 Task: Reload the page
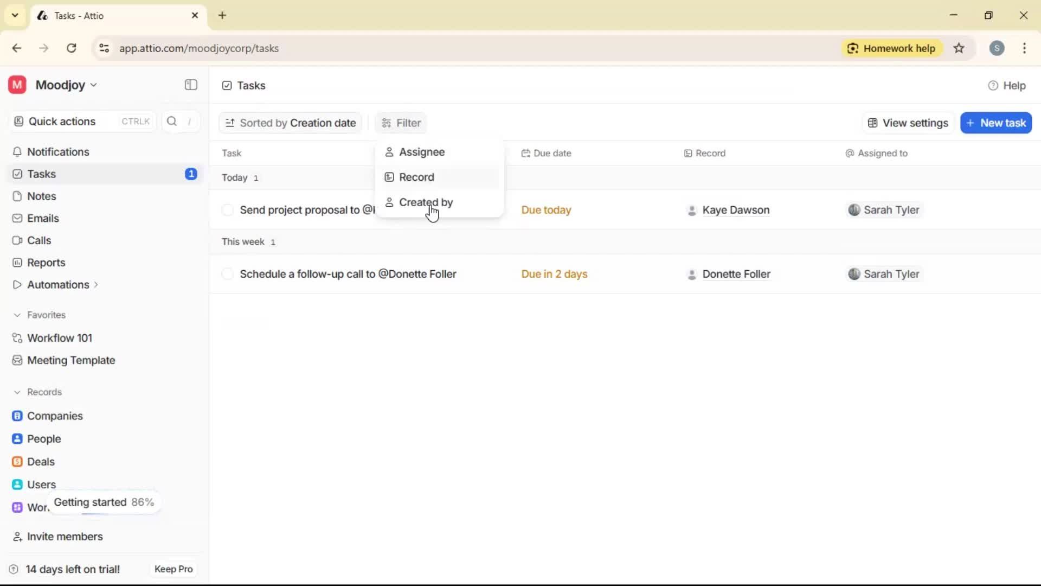coord(71,48)
